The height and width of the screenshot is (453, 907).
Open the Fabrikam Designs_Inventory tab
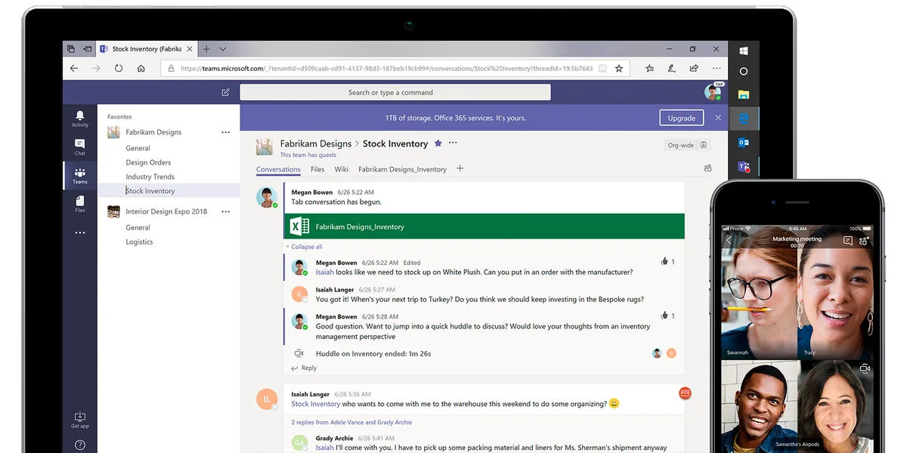[402, 169]
